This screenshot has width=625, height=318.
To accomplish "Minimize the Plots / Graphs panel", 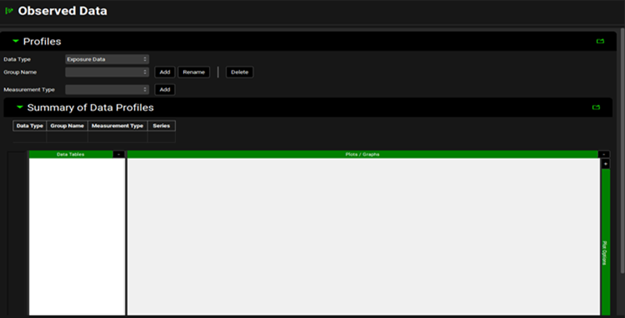I will coord(605,155).
